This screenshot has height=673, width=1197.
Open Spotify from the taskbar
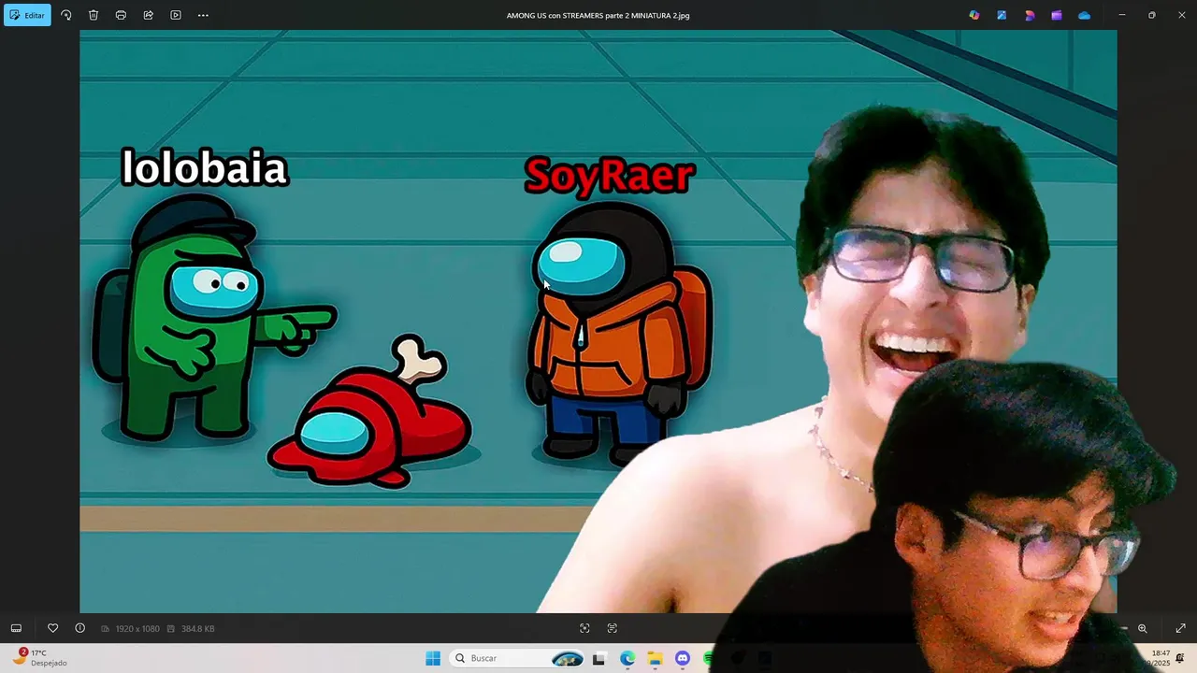pyautogui.click(x=710, y=658)
